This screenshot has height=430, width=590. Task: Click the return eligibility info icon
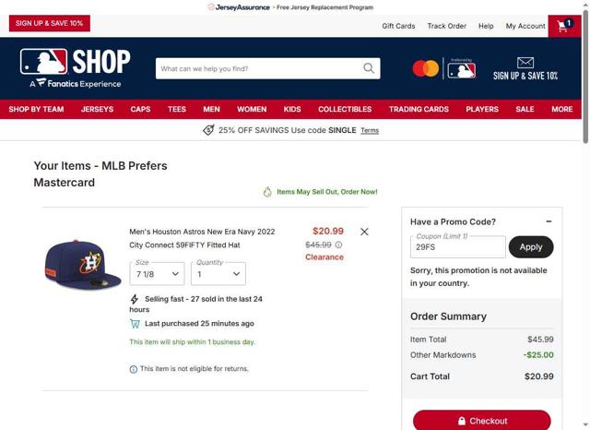133,369
